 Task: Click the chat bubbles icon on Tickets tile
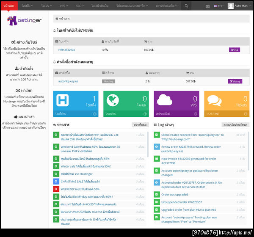pos(215,100)
